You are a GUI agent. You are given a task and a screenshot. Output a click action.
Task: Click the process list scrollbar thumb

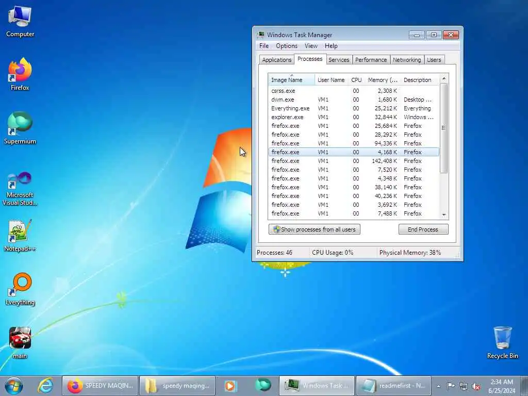pyautogui.click(x=444, y=128)
